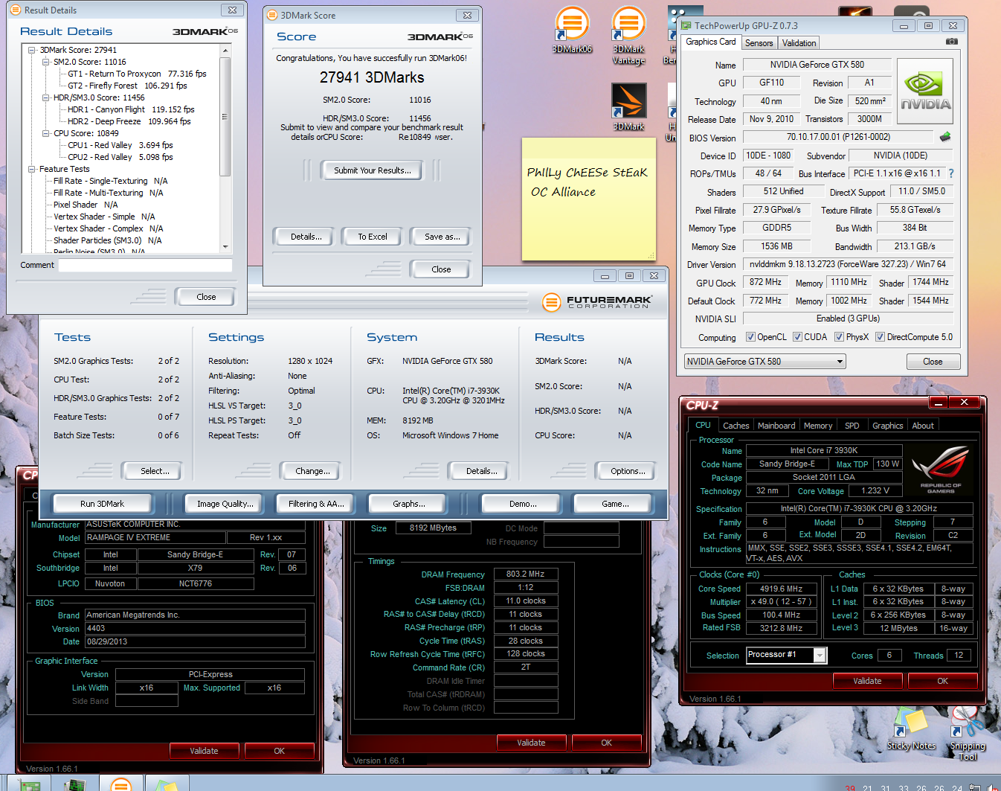
Task: Open the Sticky Notes desktop icon
Action: tap(911, 728)
